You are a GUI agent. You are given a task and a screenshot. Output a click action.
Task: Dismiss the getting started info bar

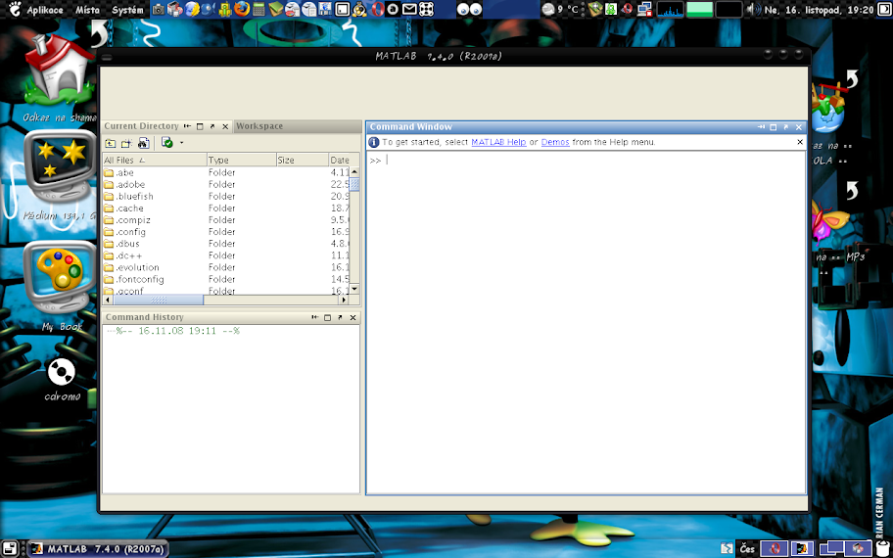(800, 142)
